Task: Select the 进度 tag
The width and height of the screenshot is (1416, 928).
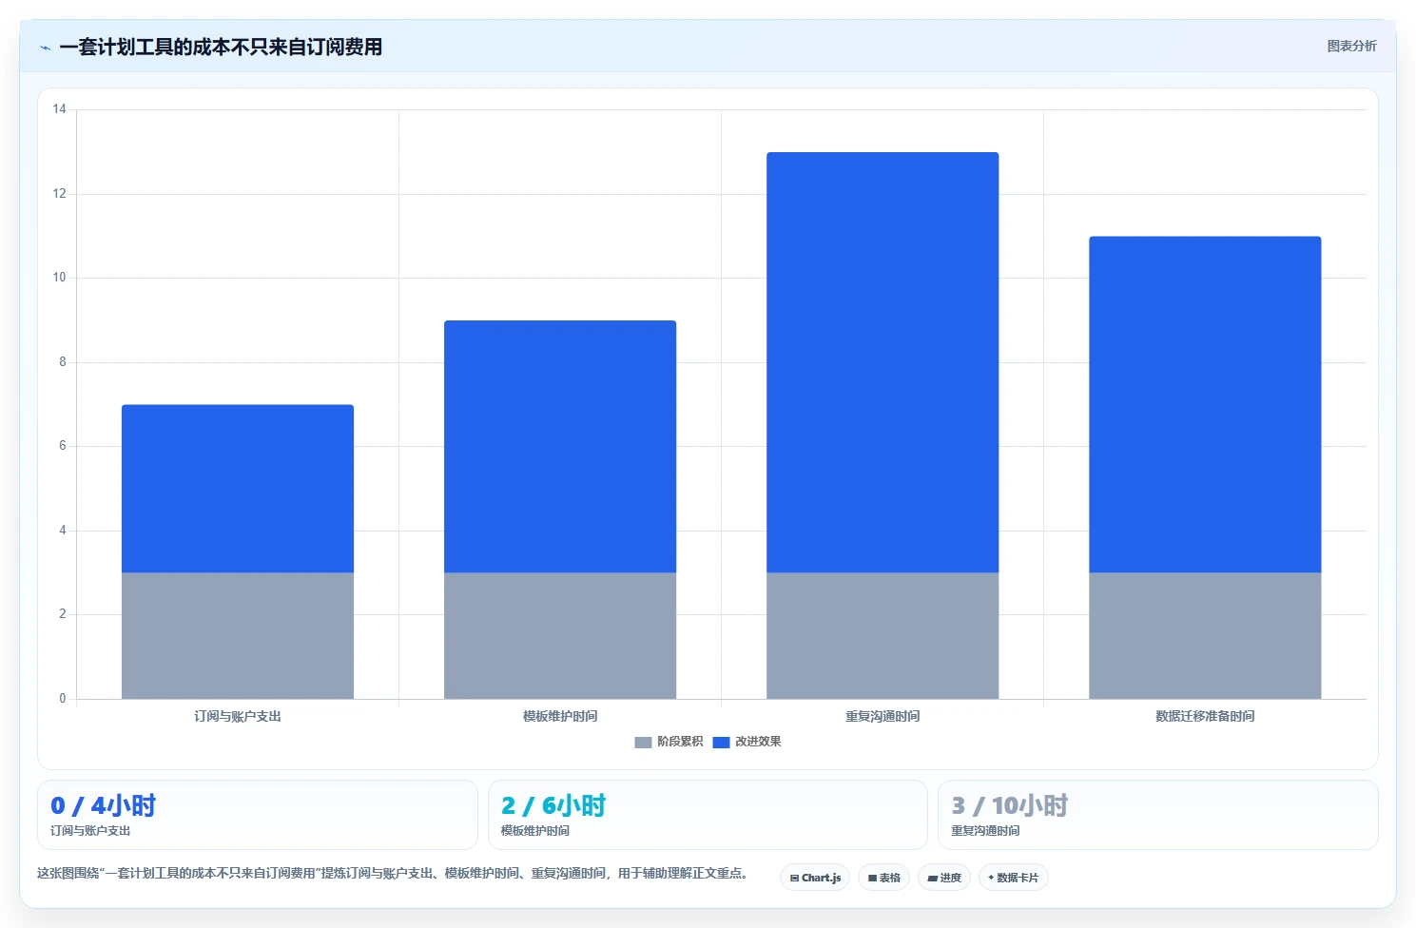Action: click(x=944, y=878)
